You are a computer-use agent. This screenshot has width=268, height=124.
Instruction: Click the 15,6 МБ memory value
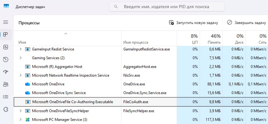click(x=214, y=93)
